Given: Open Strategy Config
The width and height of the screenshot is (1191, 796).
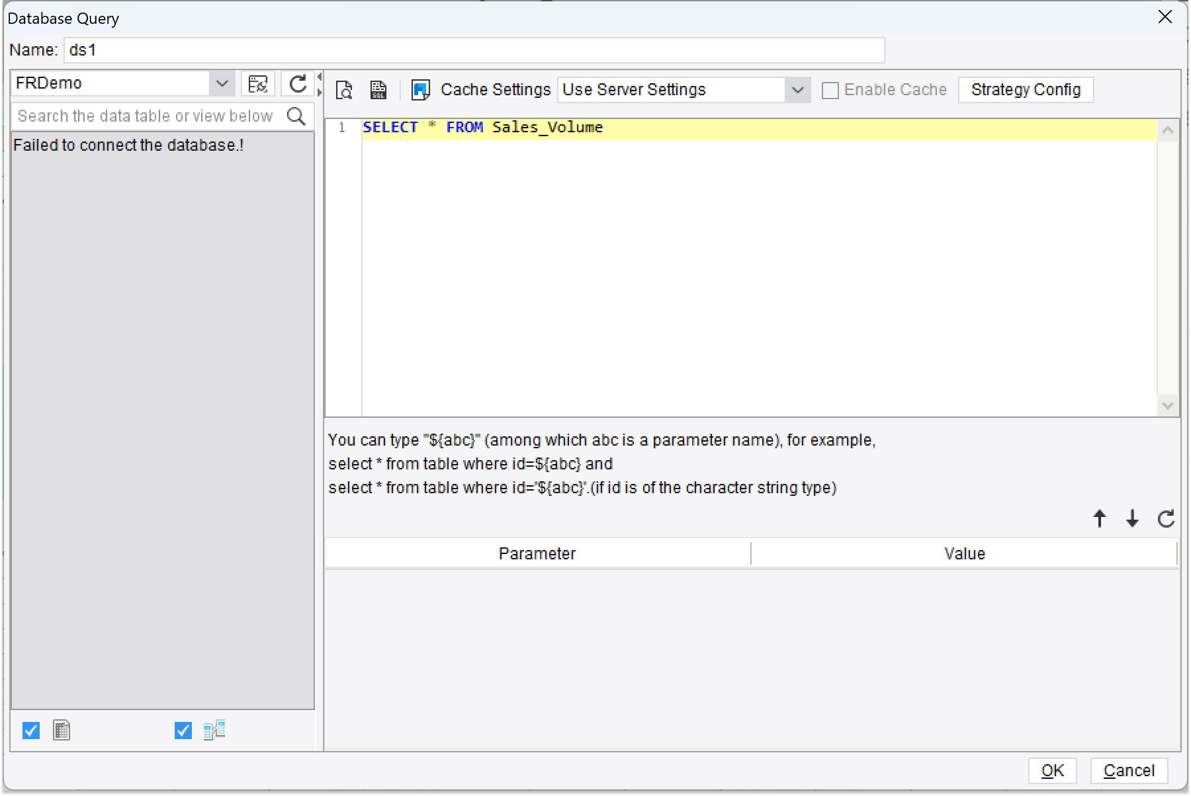Looking at the screenshot, I should click(1026, 90).
